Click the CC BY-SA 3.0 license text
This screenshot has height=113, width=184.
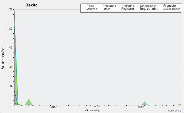[x=174, y=111]
